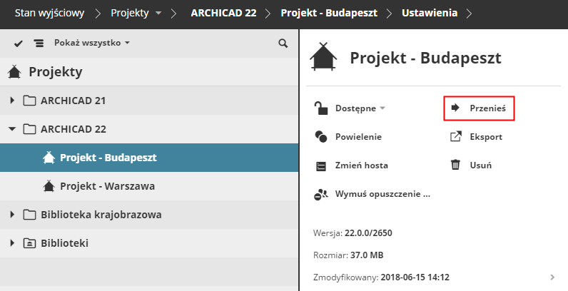Click the size value 37.0 MB

(367, 255)
